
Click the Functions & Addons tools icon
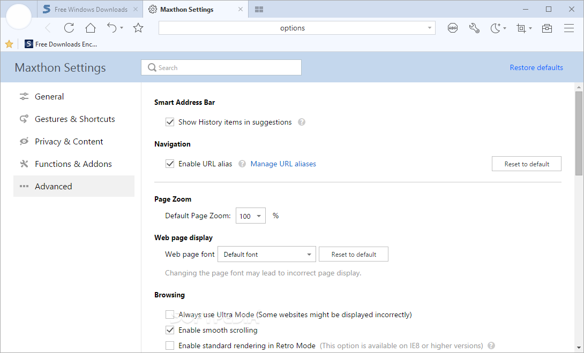(24, 164)
